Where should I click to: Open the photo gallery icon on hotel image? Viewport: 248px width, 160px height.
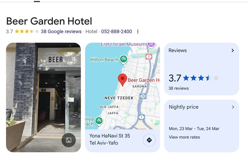tap(68, 140)
